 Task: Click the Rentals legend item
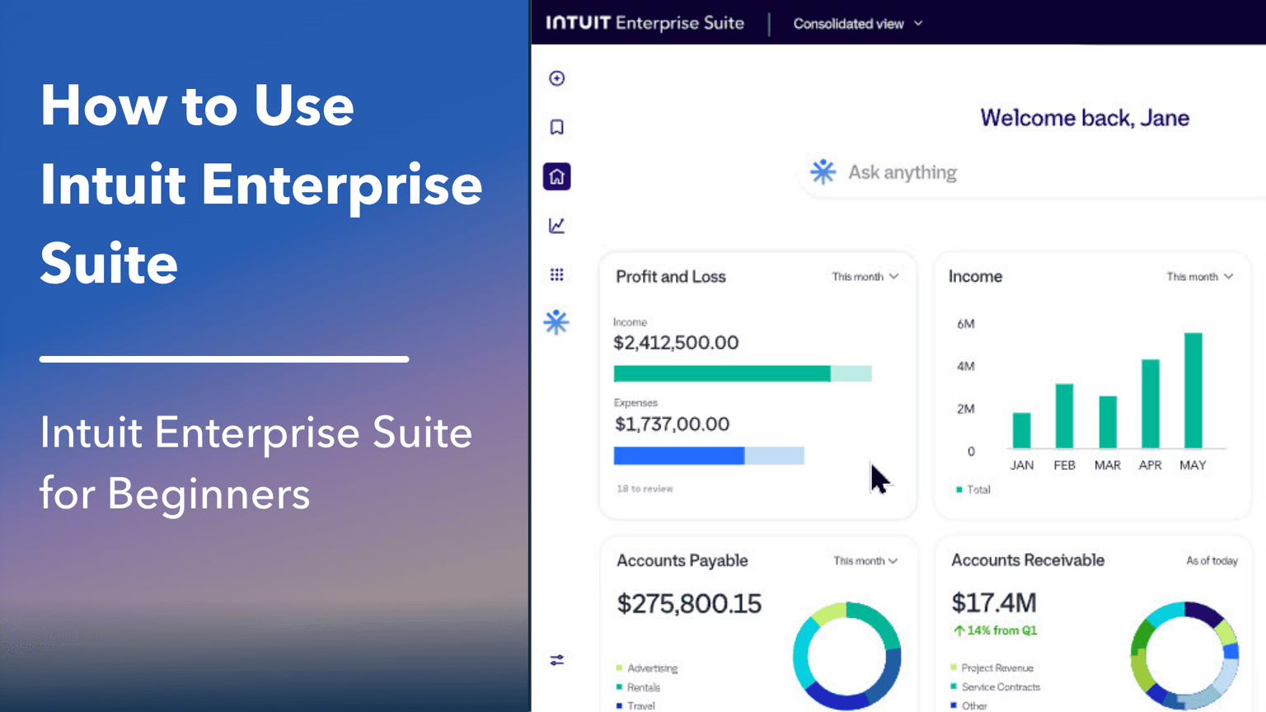[x=638, y=687]
